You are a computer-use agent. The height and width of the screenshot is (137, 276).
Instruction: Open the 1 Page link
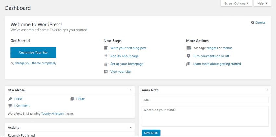(x=80, y=99)
